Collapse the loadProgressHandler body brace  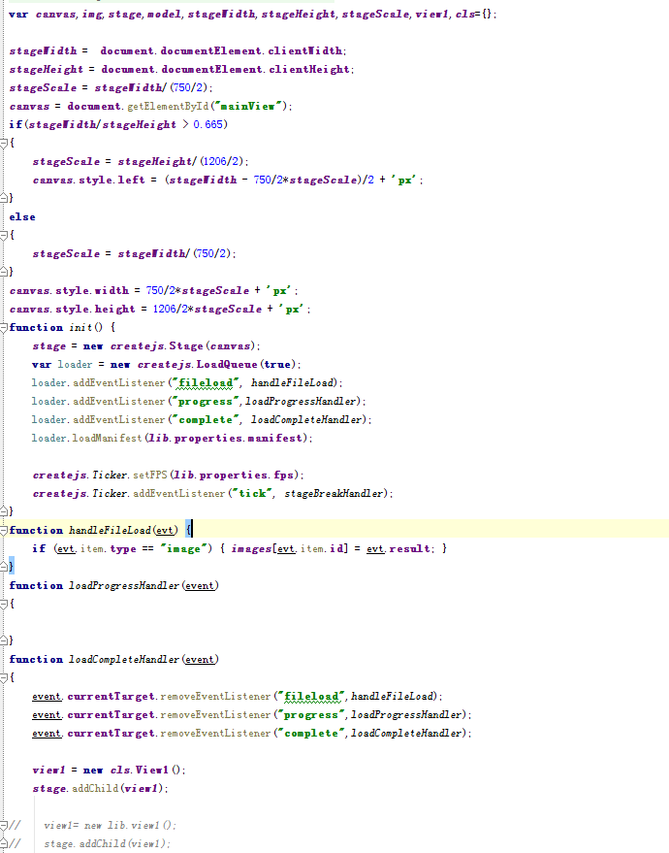[5, 604]
